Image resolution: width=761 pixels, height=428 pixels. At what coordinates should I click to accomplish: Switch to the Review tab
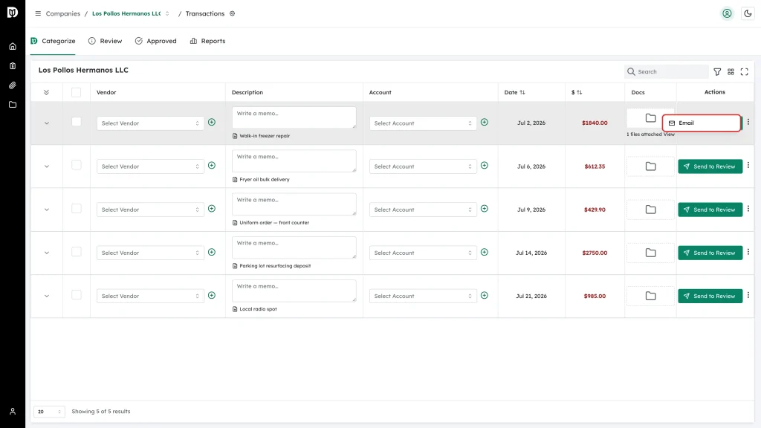pyautogui.click(x=106, y=41)
